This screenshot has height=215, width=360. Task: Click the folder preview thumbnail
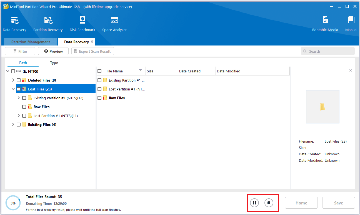[x=322, y=107]
